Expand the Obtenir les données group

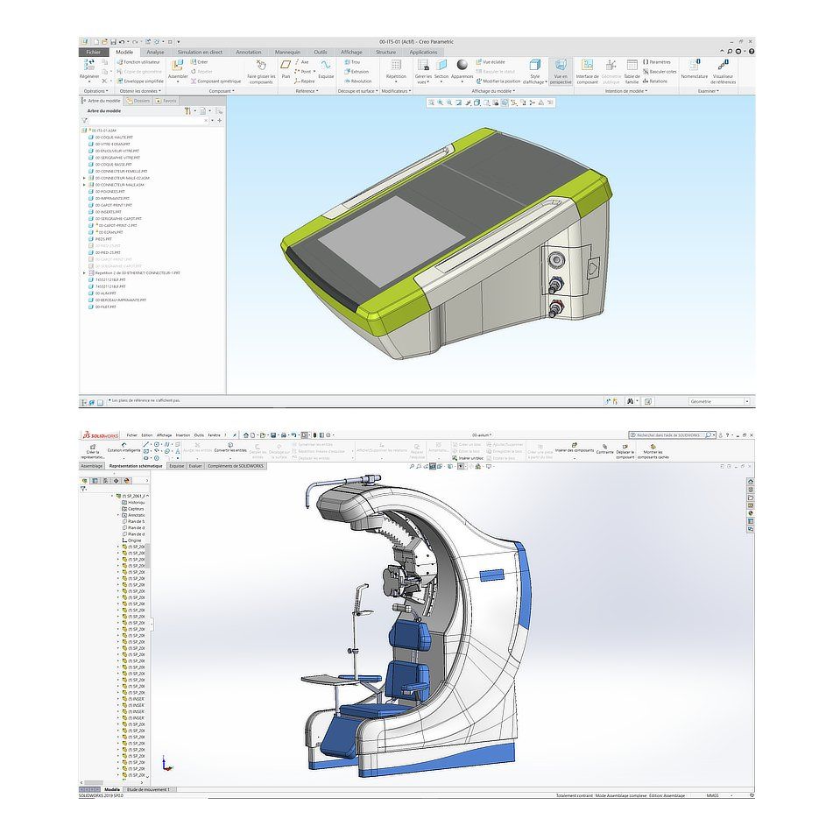click(140, 91)
